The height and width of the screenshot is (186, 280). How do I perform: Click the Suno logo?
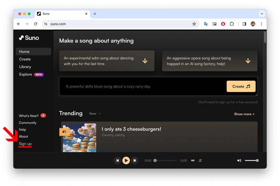coord(29,38)
